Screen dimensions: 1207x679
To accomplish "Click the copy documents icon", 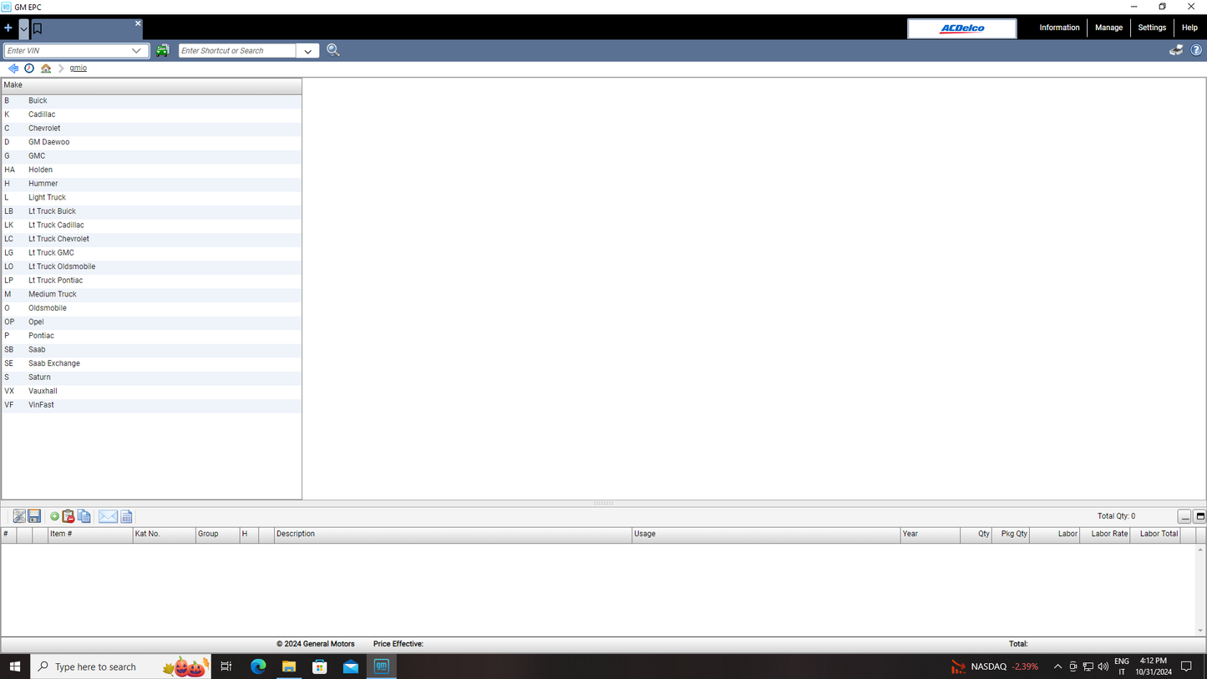I will (84, 517).
